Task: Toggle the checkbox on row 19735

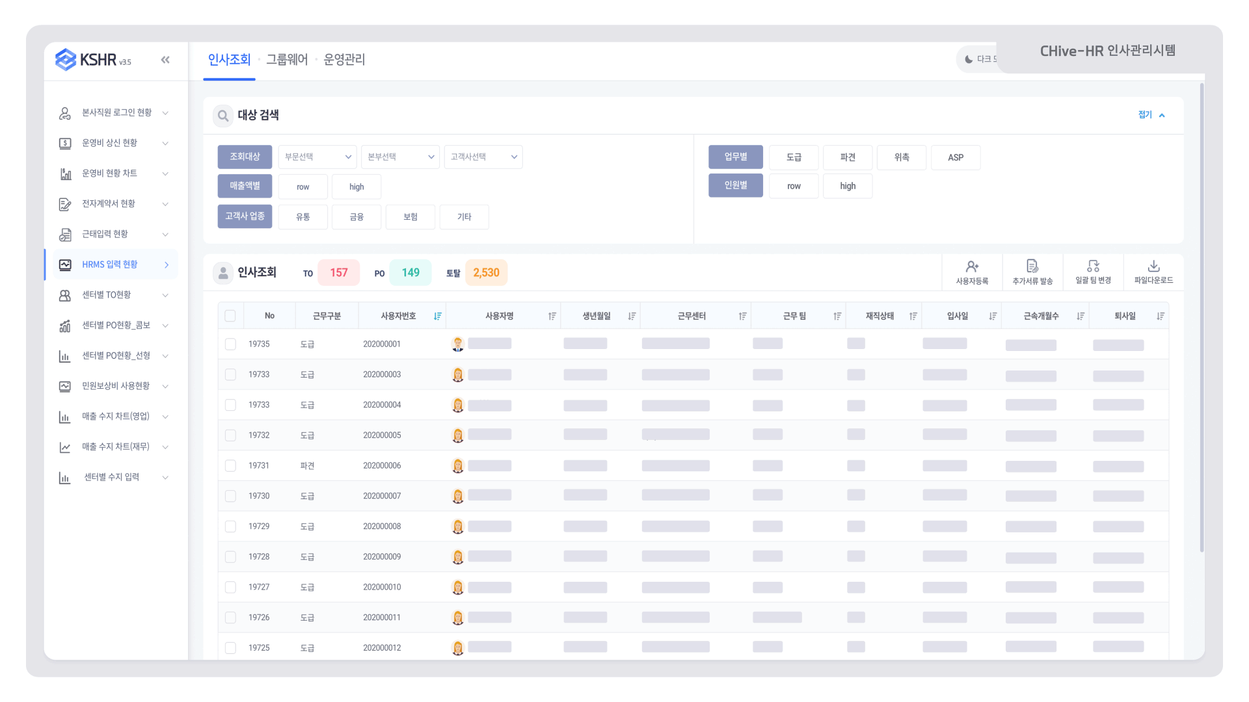Action: [229, 344]
